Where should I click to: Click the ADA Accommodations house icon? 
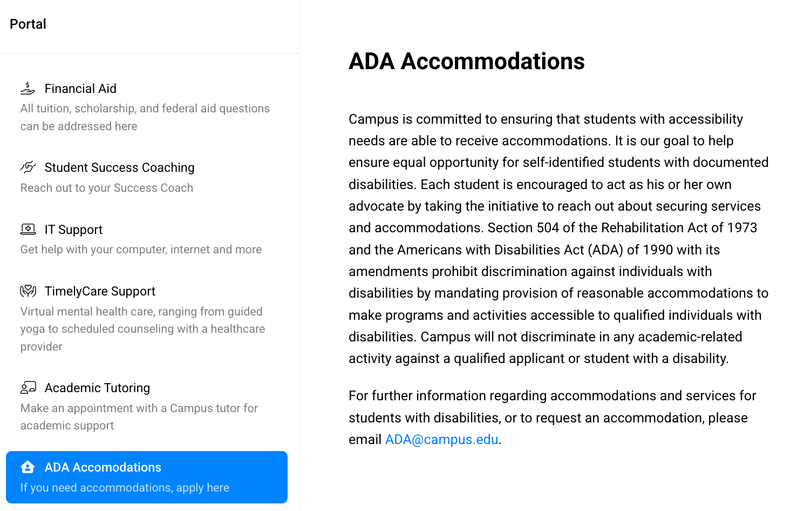(28, 467)
